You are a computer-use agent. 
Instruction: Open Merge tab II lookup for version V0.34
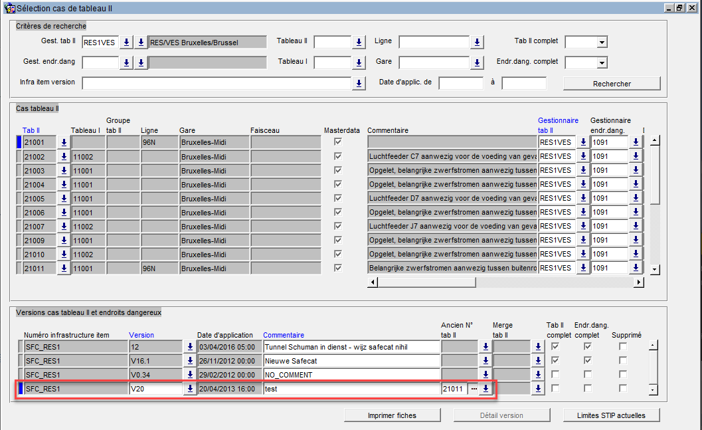point(538,374)
